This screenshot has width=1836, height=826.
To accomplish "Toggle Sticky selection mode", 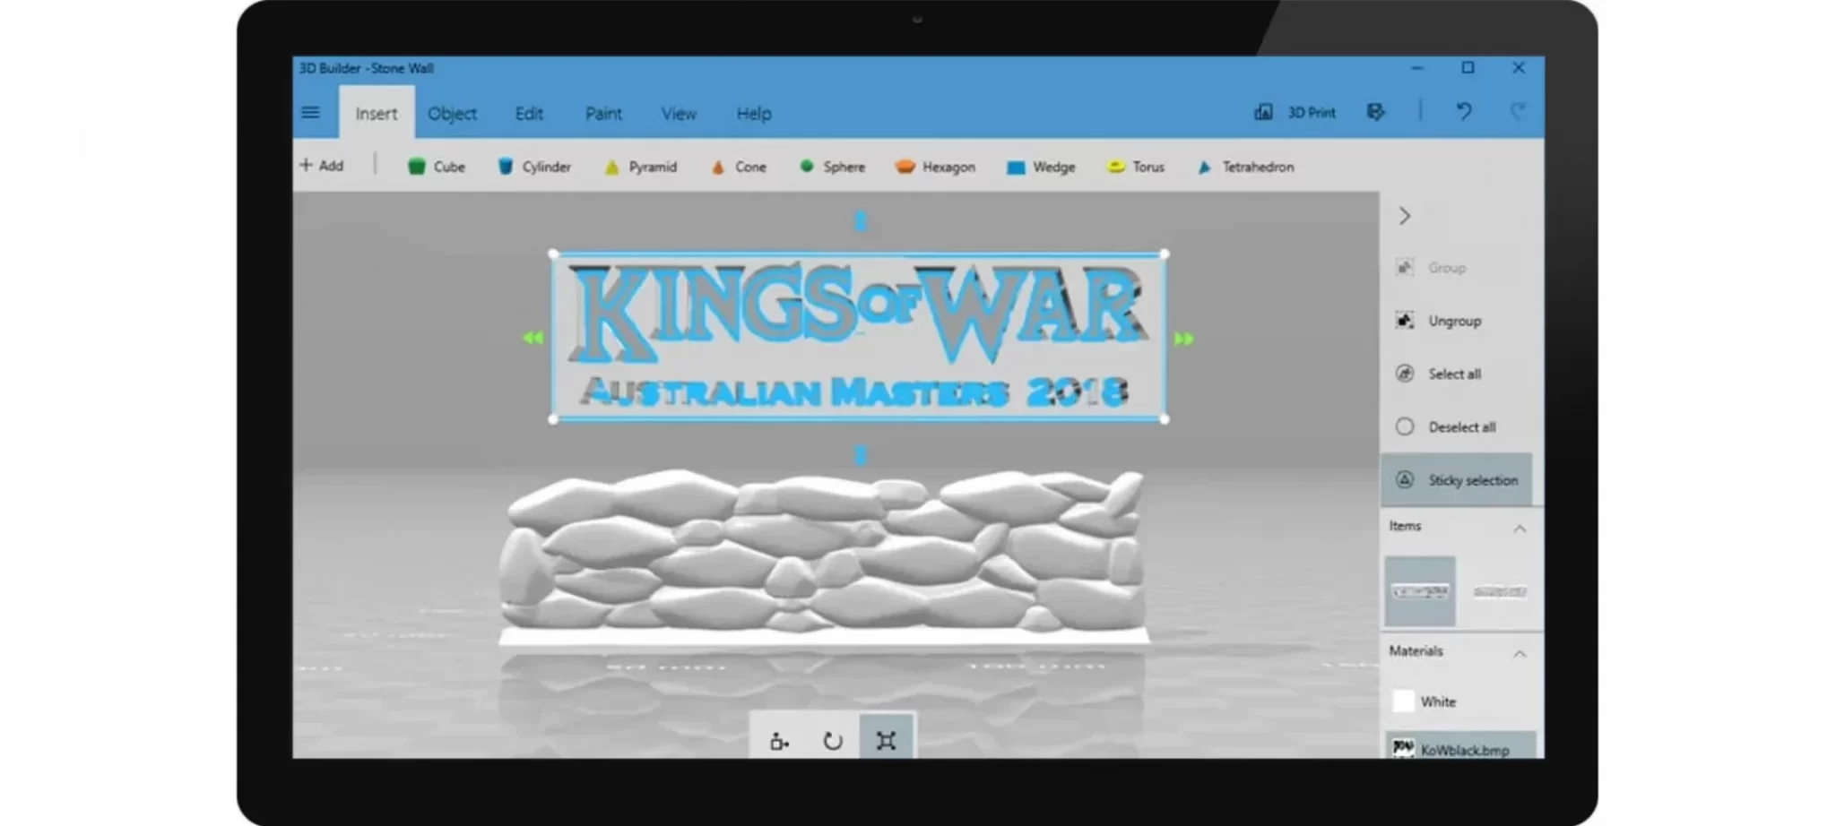I will 1457,480.
